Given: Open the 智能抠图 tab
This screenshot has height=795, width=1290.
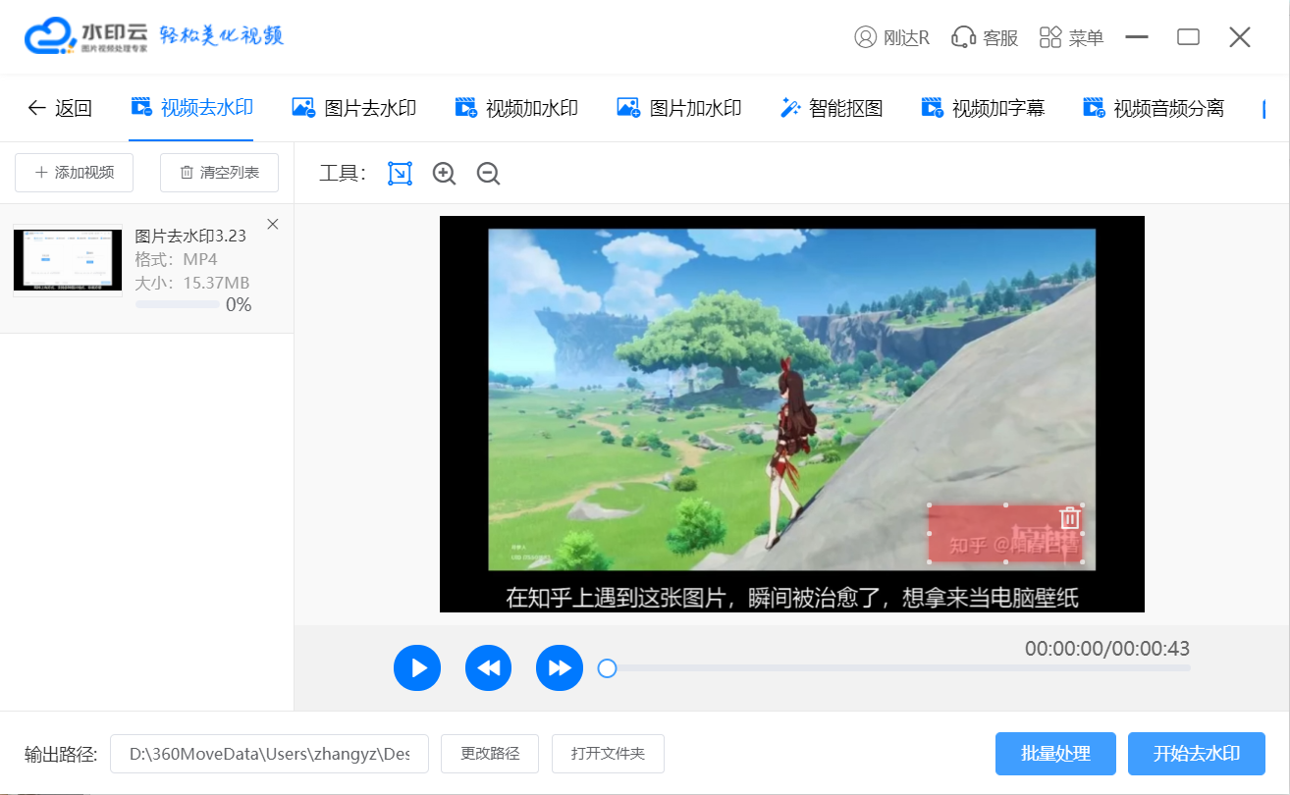Looking at the screenshot, I should 832,108.
